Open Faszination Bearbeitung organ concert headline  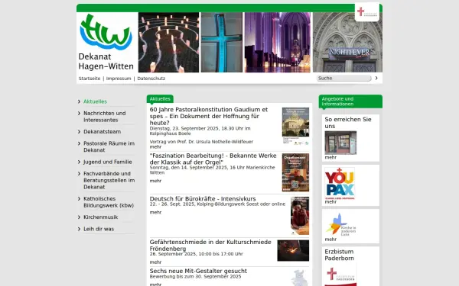coord(213,159)
